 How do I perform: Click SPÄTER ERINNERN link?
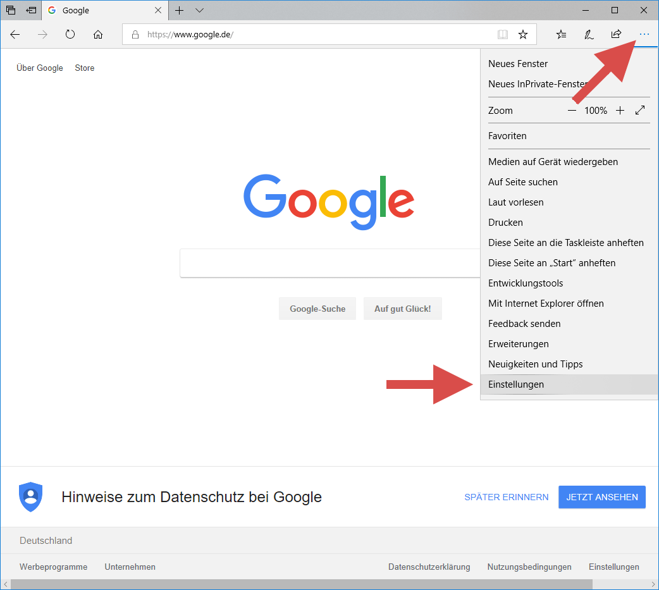click(507, 497)
